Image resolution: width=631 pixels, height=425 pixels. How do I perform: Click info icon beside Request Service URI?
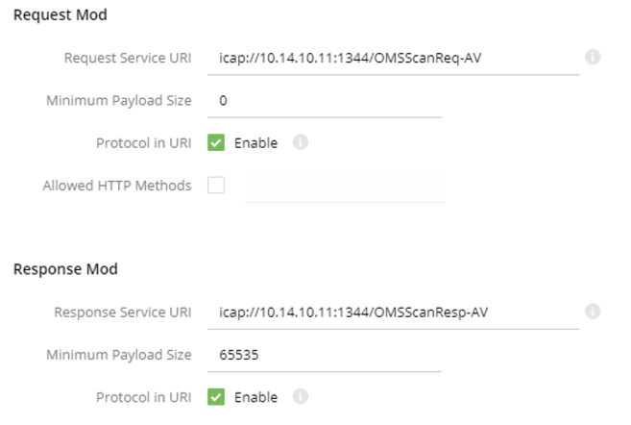pos(593,57)
